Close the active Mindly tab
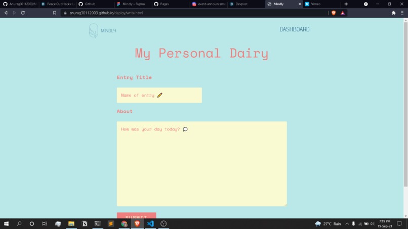The width and height of the screenshot is (408, 229). pos(300,4)
